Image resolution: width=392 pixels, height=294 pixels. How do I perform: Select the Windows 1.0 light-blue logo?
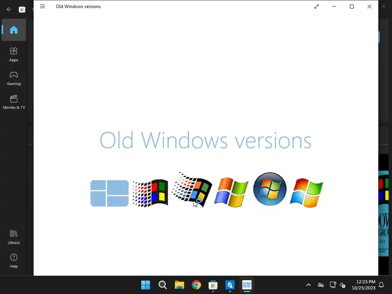pos(109,193)
